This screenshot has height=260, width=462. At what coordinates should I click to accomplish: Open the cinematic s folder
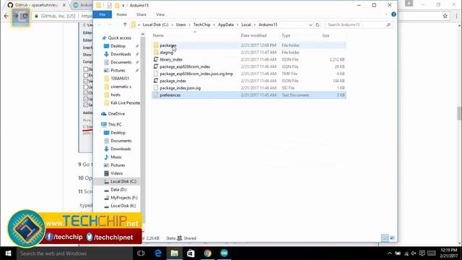pyautogui.click(x=121, y=87)
